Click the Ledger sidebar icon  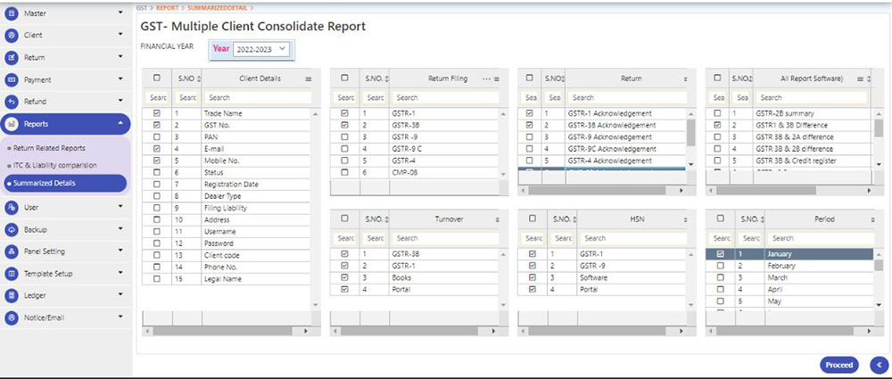(x=12, y=295)
